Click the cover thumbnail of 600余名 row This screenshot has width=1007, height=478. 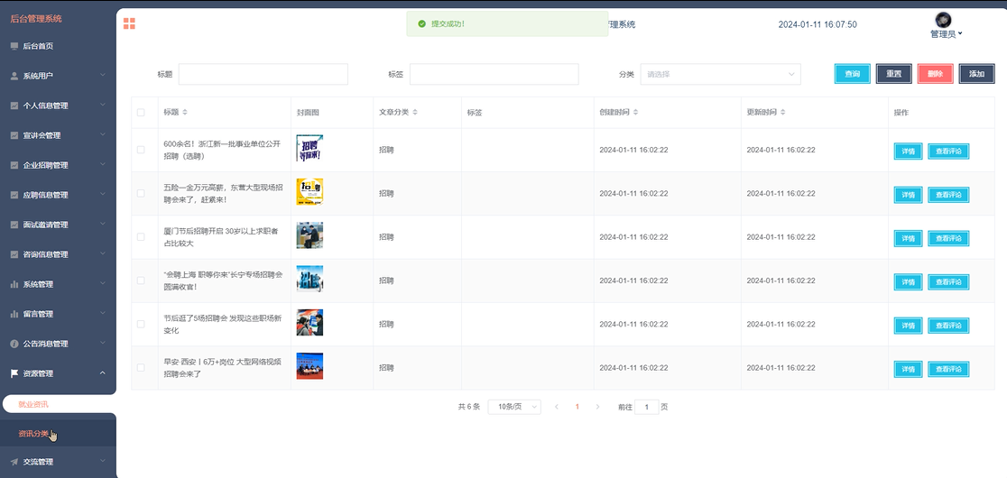[309, 148]
